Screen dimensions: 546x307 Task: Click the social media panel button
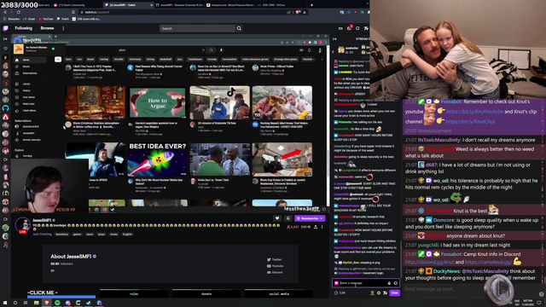(279, 293)
